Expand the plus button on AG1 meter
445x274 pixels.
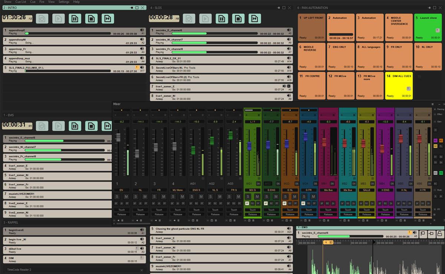(203, 179)
